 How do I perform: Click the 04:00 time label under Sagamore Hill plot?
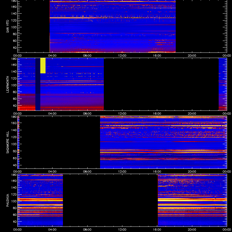click(x=52, y=172)
